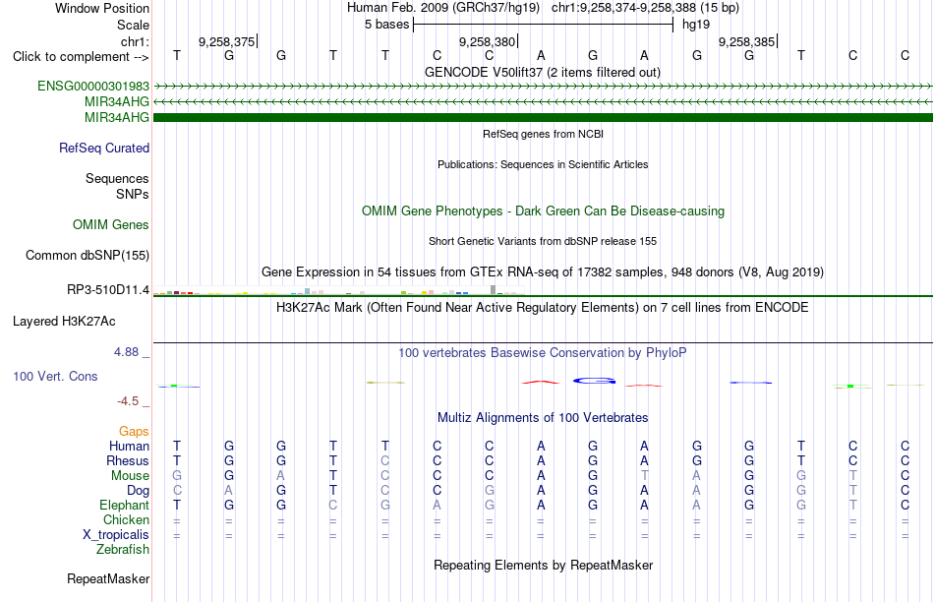Click the SNPs track label
Image resolution: width=934 pixels, height=602 pixels.
click(x=133, y=195)
